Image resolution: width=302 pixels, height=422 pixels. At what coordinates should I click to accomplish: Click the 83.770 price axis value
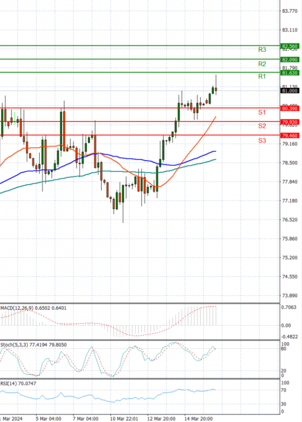(x=290, y=11)
